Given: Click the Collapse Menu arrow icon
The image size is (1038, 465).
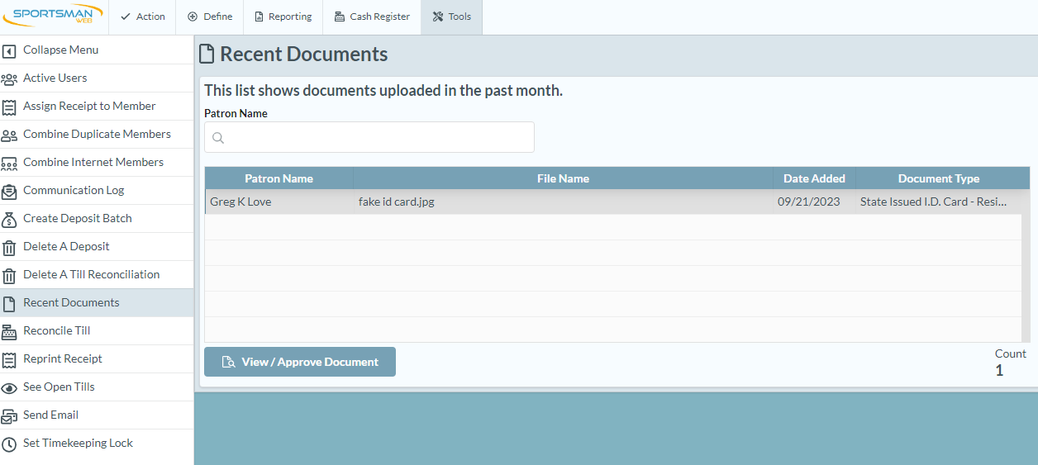Looking at the screenshot, I should (x=9, y=51).
